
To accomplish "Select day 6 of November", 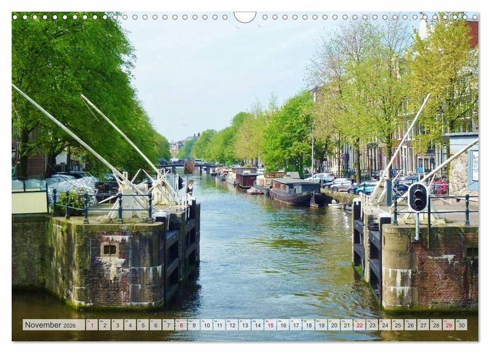I will click(156, 325).
